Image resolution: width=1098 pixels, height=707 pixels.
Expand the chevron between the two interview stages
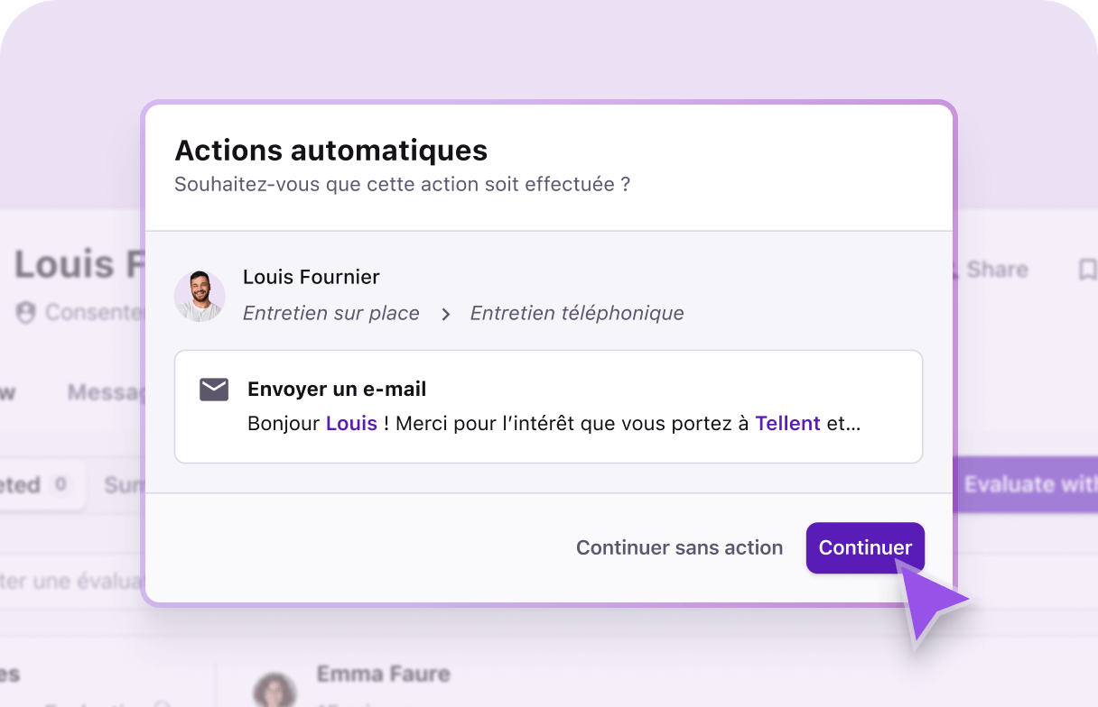coord(444,315)
